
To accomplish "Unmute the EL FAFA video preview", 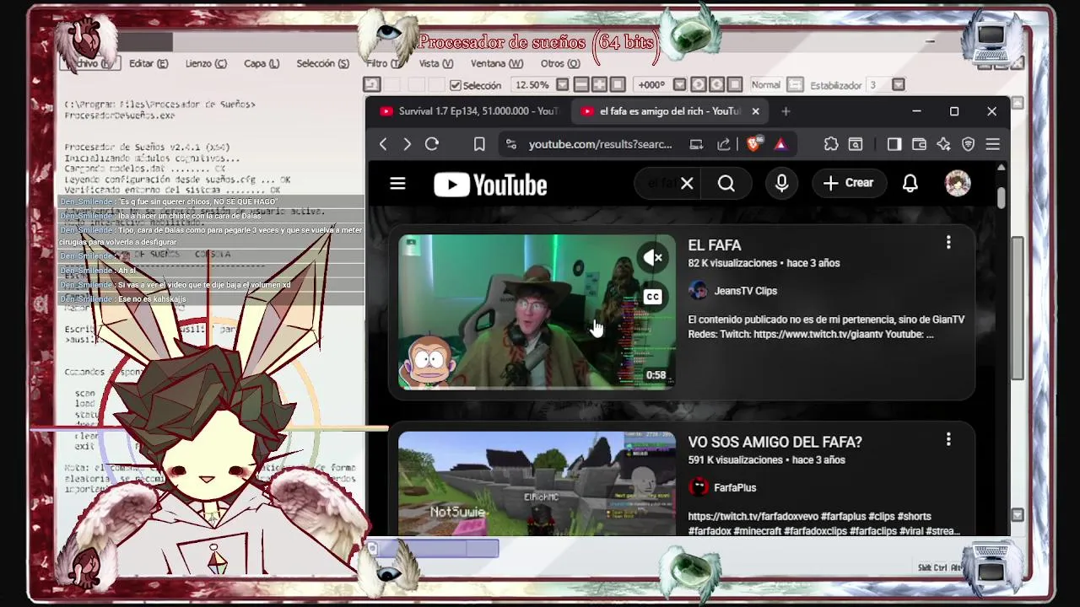I will [x=652, y=258].
